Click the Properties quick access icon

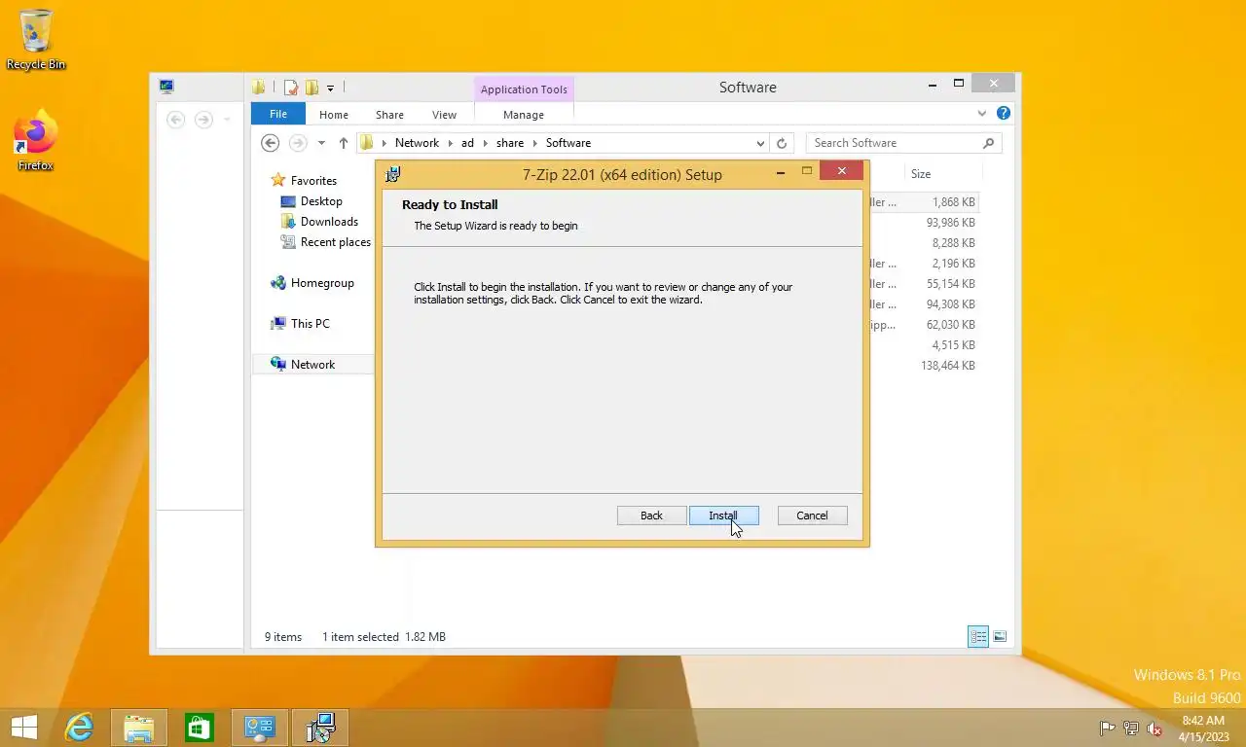(290, 88)
